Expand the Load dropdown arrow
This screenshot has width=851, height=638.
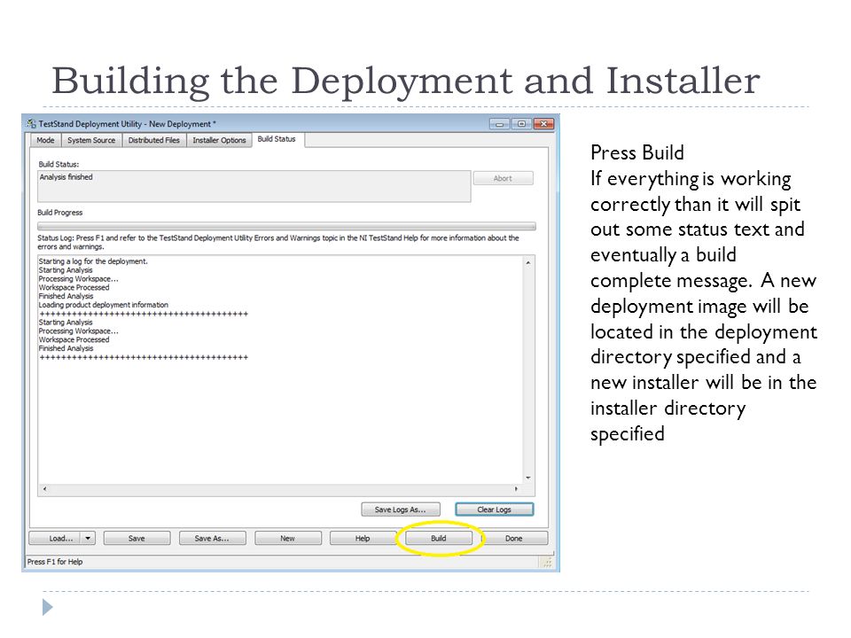click(88, 538)
